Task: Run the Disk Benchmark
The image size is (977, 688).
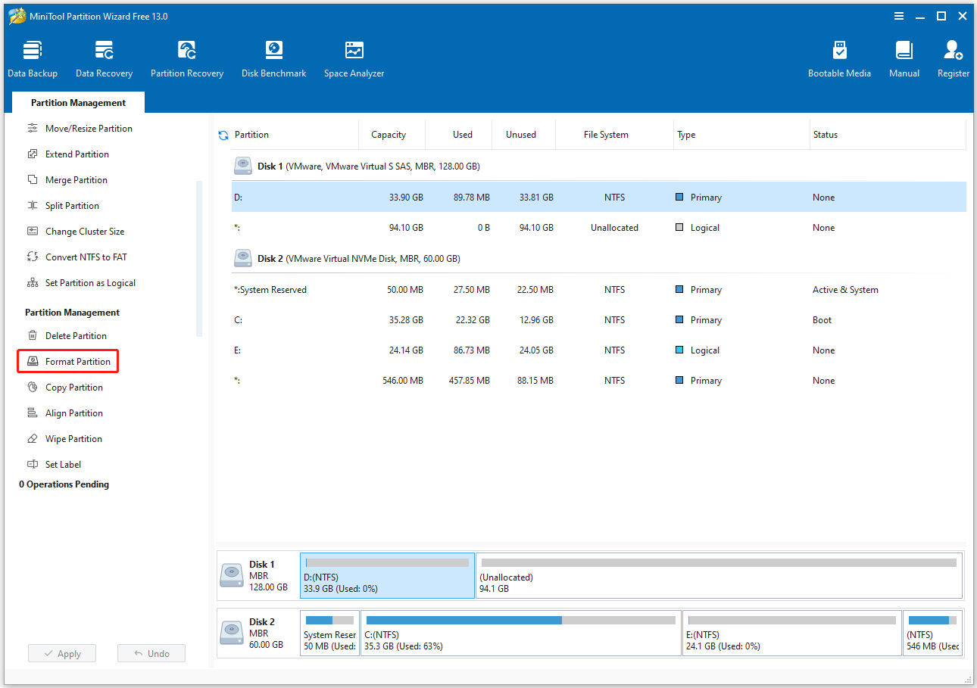Action: (x=273, y=58)
